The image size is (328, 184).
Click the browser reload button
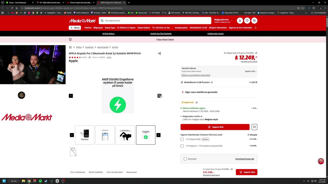[x=12, y=8]
